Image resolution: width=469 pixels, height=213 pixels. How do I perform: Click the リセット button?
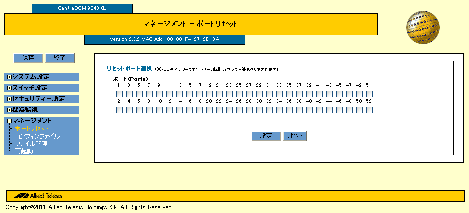coord(295,136)
